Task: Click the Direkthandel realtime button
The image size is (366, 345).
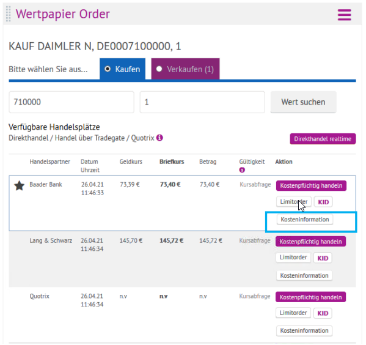Action: tap(323, 139)
